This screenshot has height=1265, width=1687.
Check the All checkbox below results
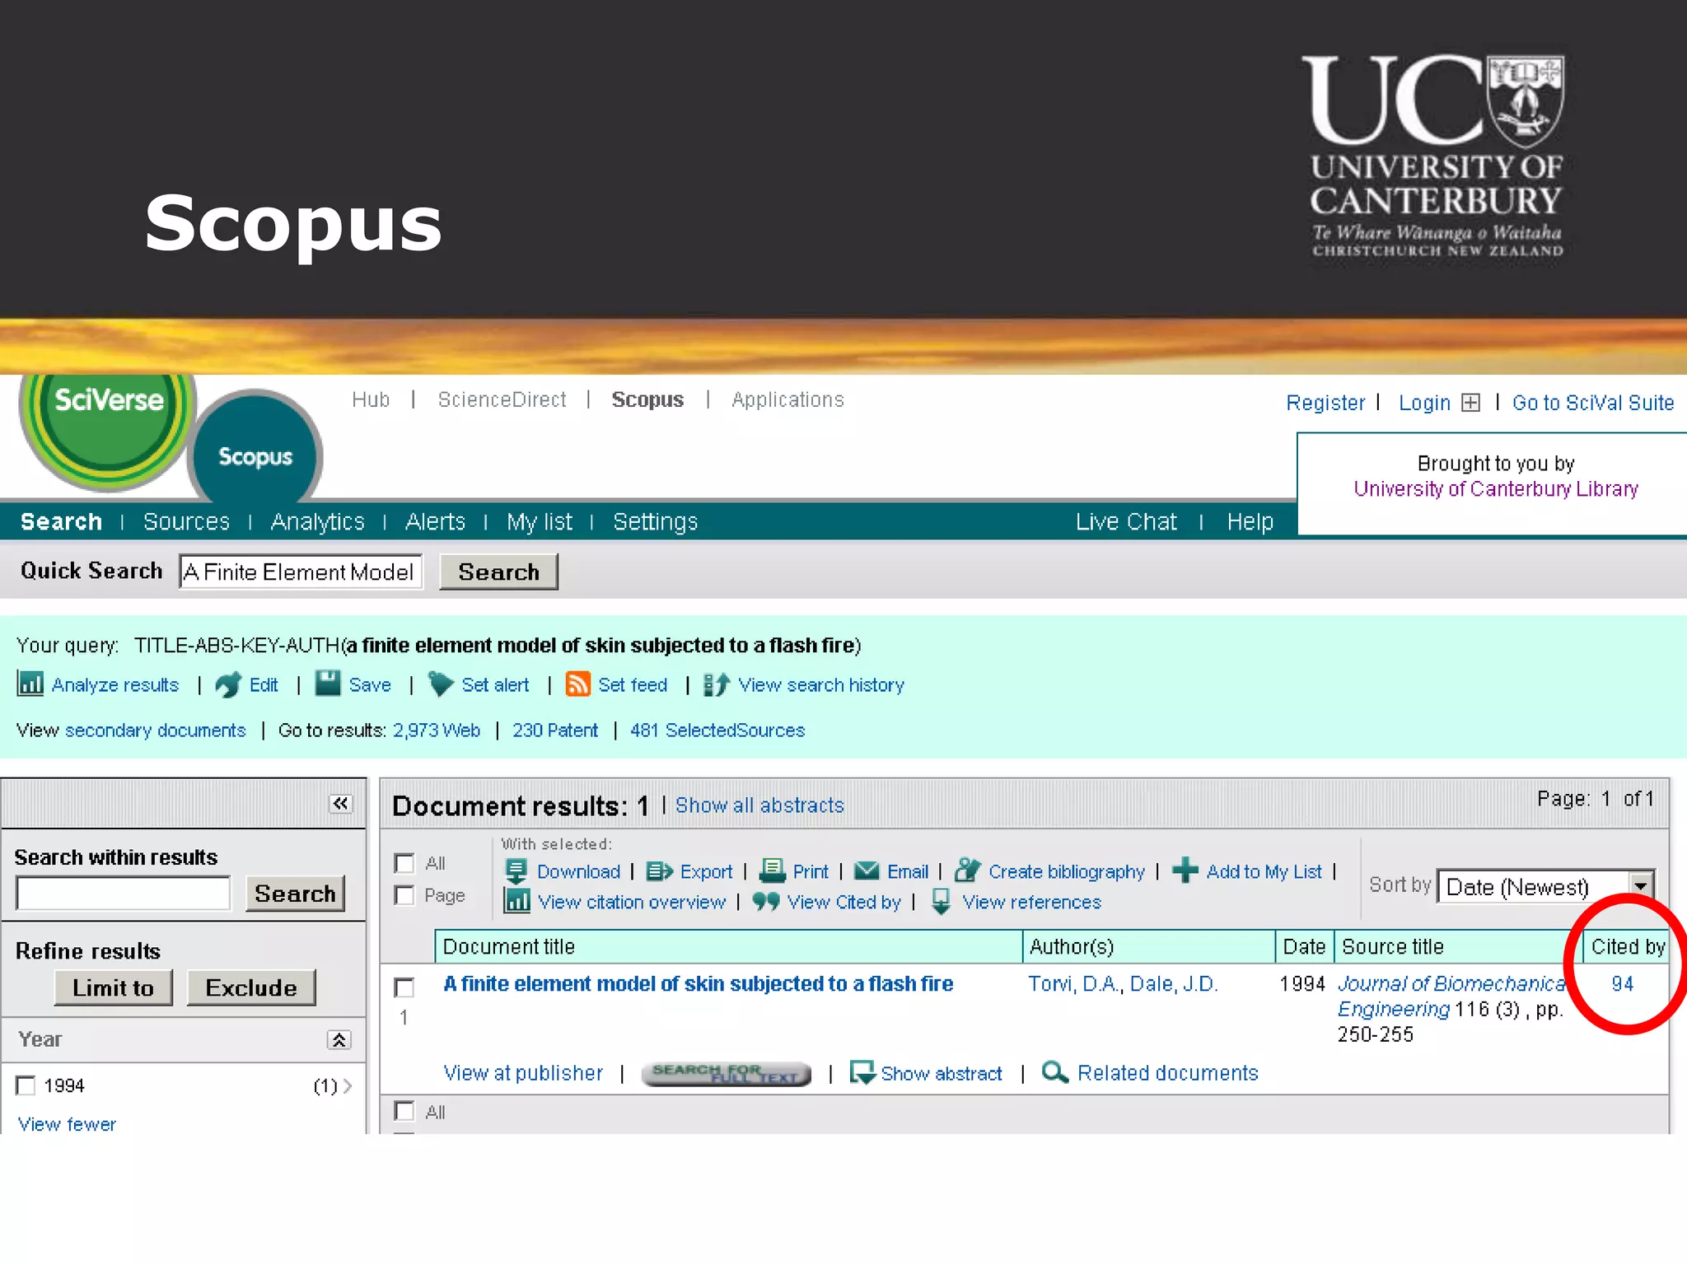[x=404, y=1111]
